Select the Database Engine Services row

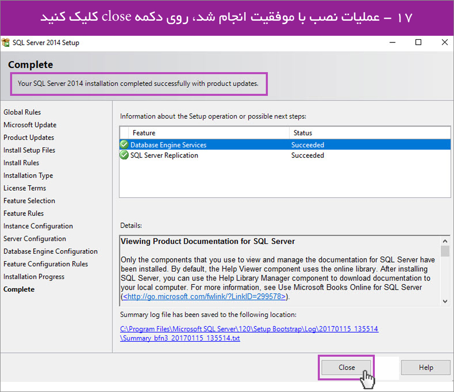[285, 144]
